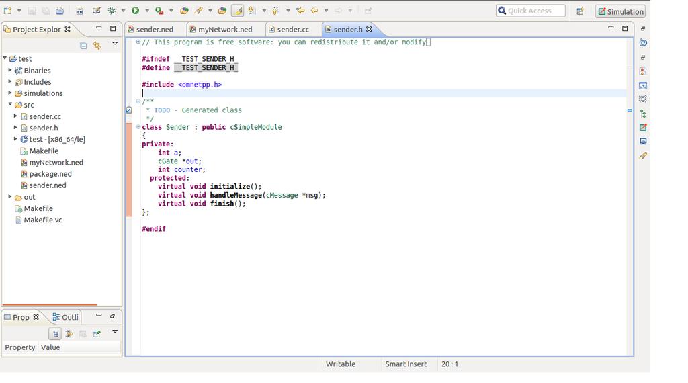Click the Open Perspective icon
The image size is (688, 383).
point(580,11)
